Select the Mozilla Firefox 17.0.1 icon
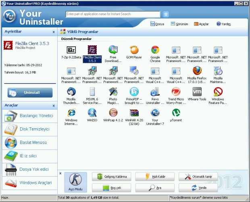This screenshot has height=202, width=250. point(197,71)
